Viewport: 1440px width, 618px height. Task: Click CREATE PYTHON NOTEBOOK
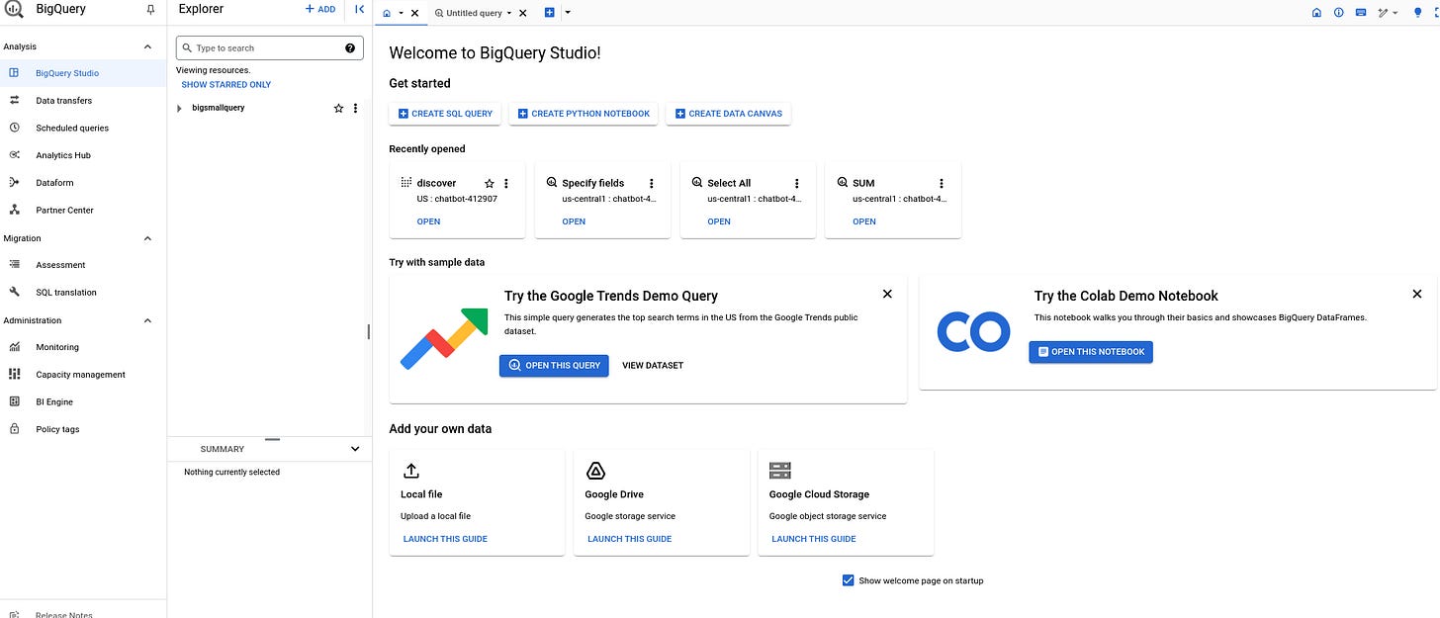584,114
